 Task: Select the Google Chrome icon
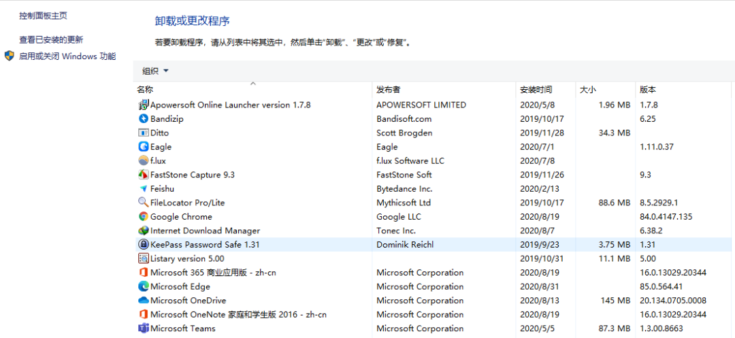coord(144,216)
